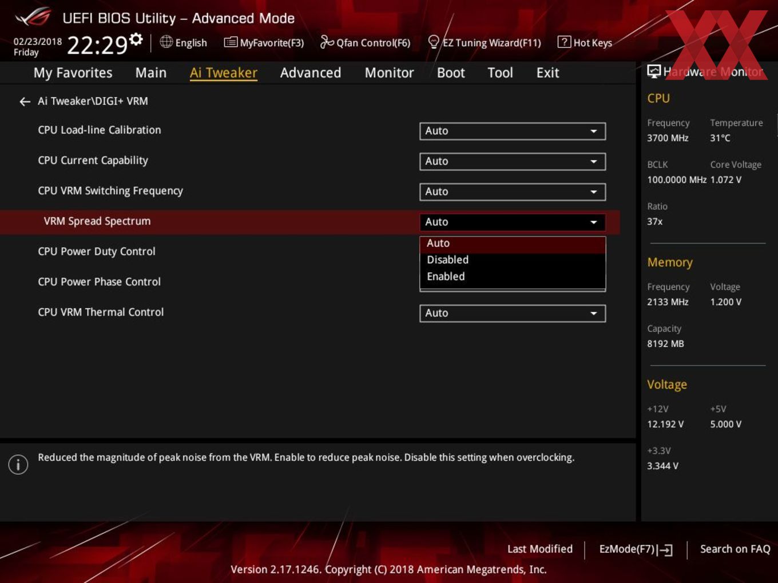Open the Advanced tab
Viewport: 778px width, 583px height.
[311, 73]
